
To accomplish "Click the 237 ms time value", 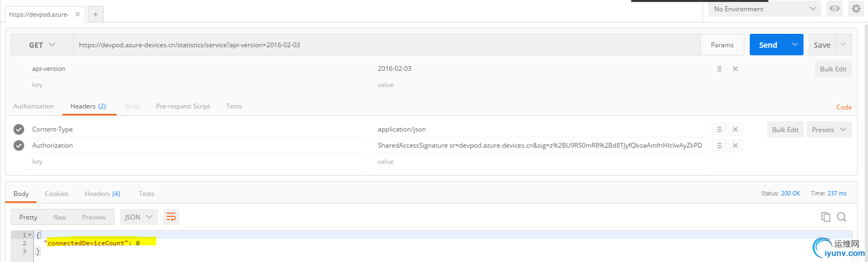I will [x=837, y=193].
